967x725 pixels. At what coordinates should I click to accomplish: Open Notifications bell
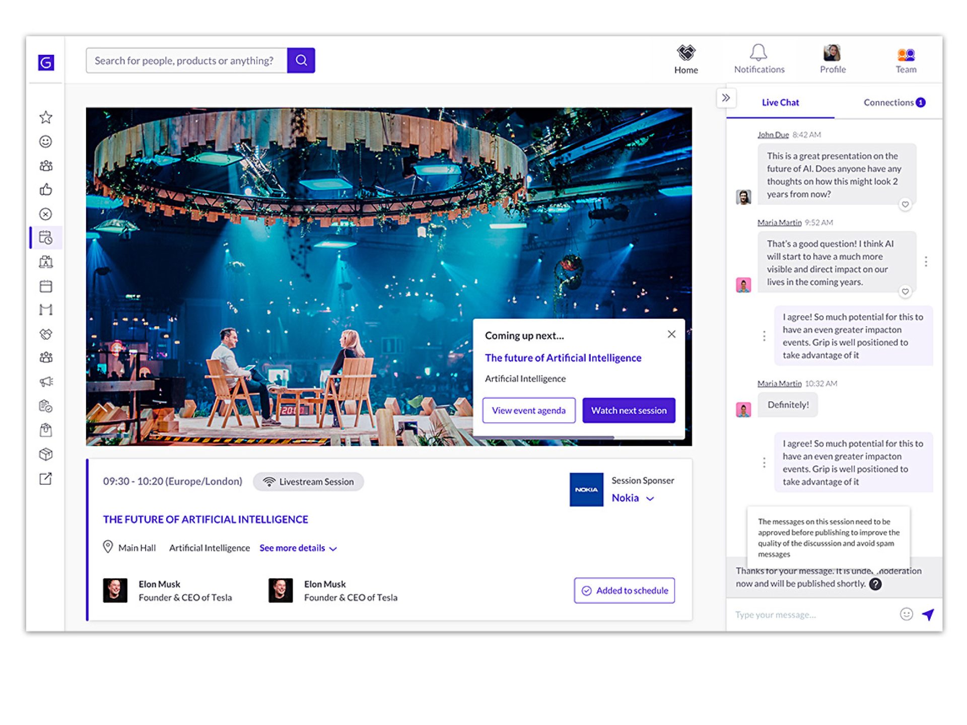click(759, 59)
